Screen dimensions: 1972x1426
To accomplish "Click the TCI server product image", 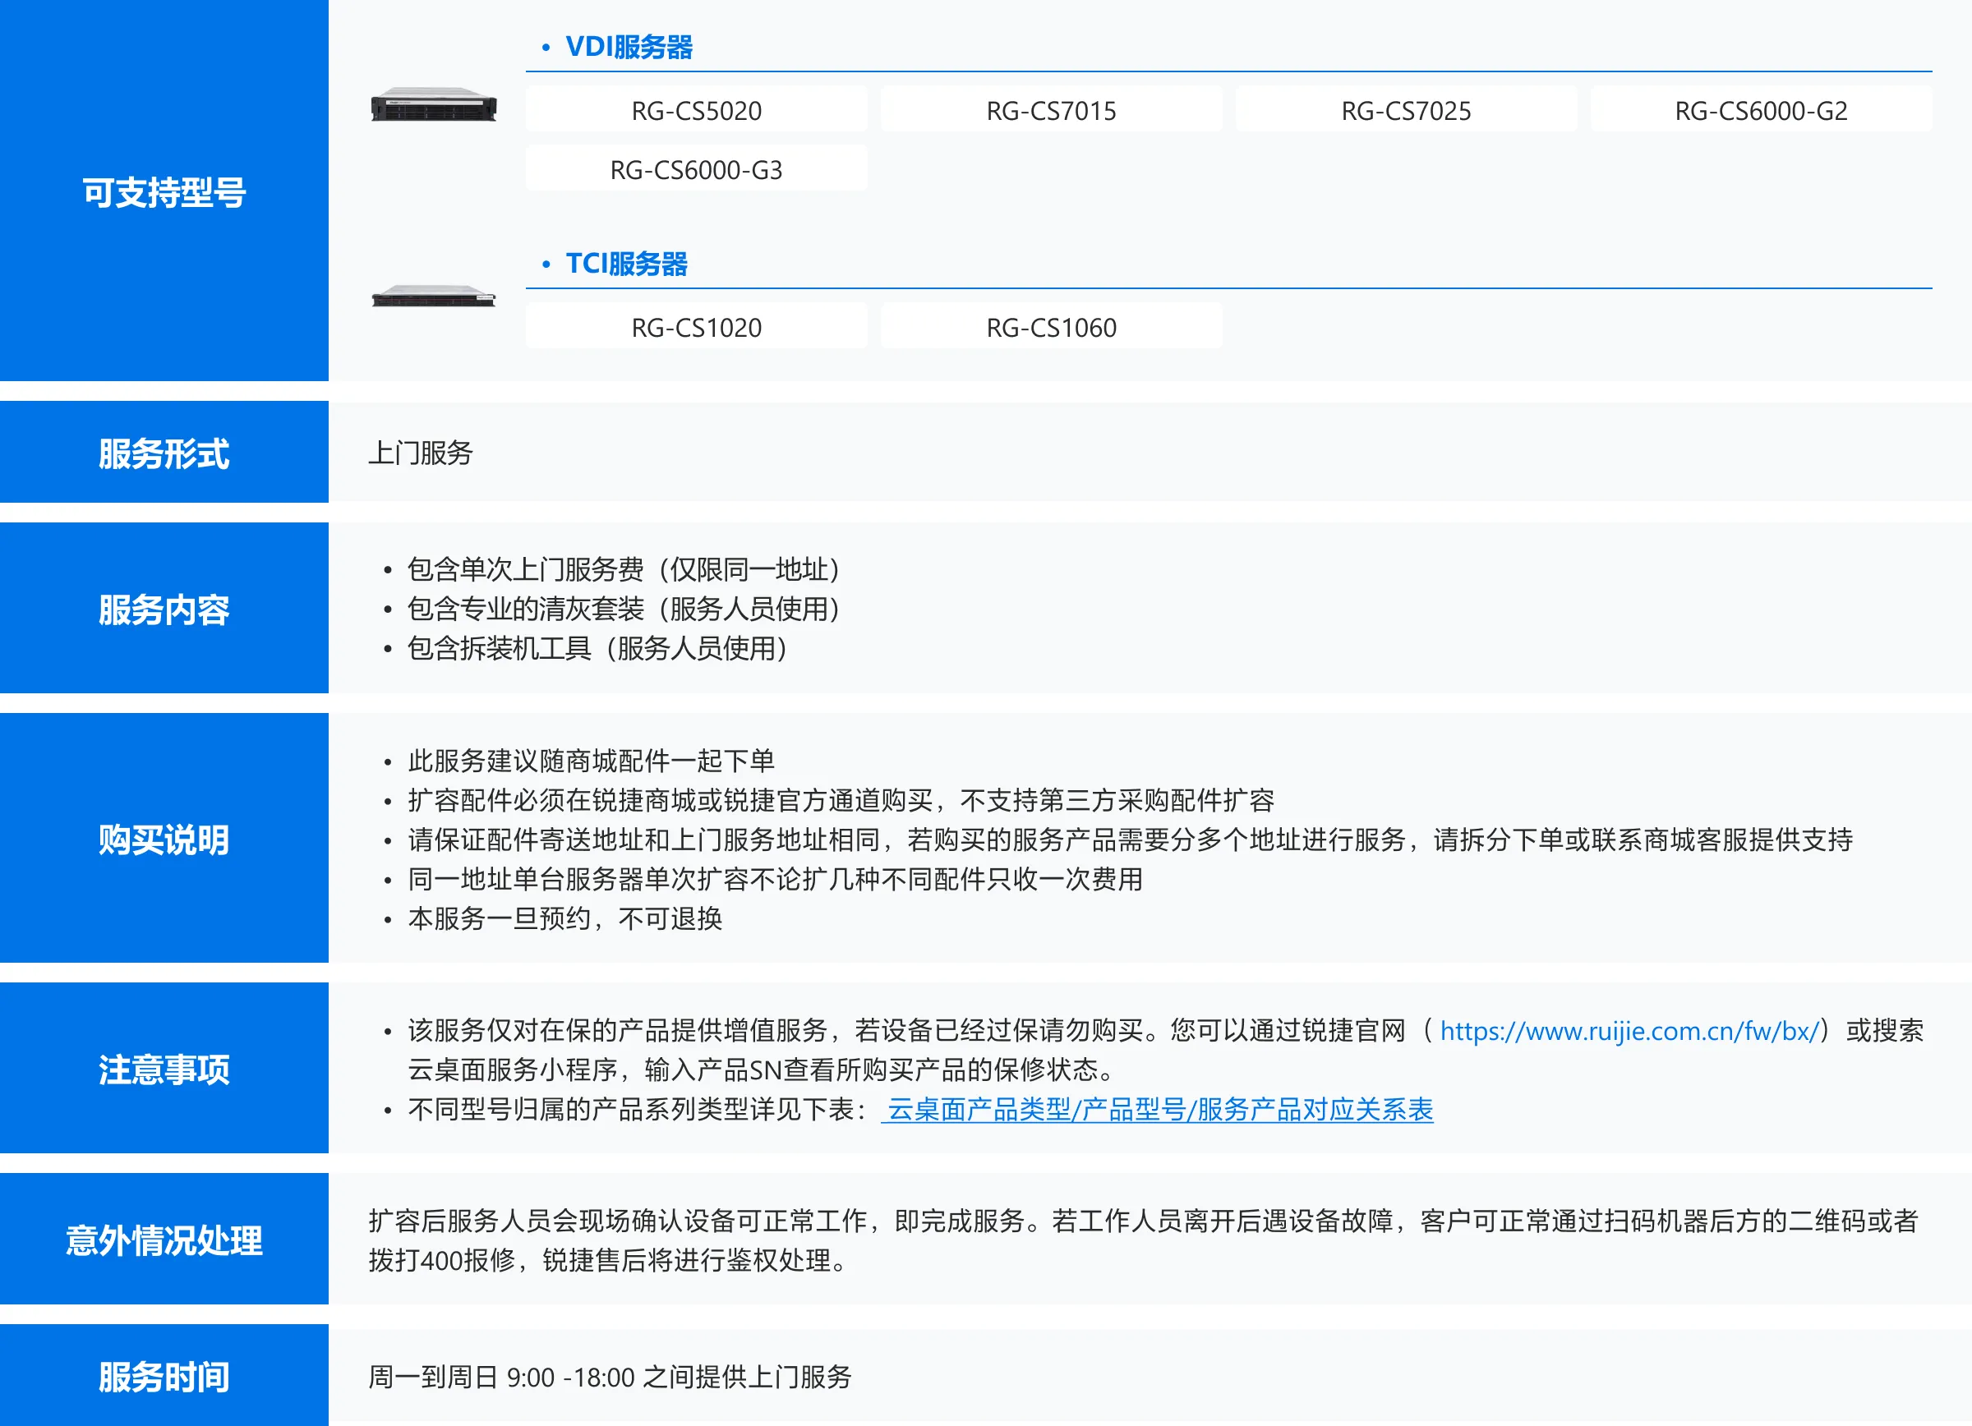I will coord(433,297).
